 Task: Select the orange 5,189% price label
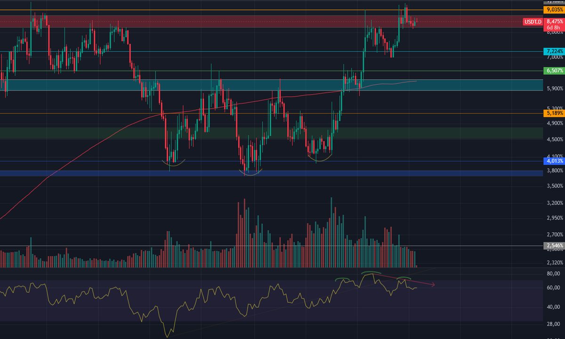tap(554, 113)
